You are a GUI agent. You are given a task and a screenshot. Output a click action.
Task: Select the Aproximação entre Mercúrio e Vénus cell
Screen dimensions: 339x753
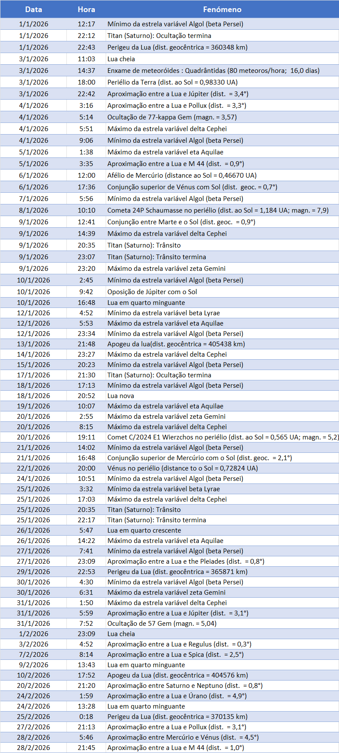(183, 737)
